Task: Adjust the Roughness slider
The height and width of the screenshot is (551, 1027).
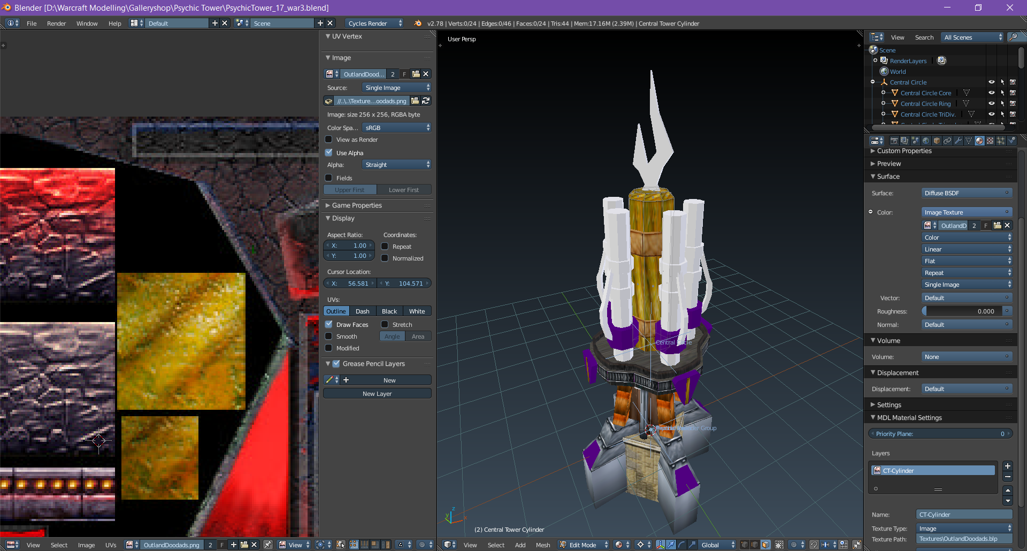Action: (962, 311)
